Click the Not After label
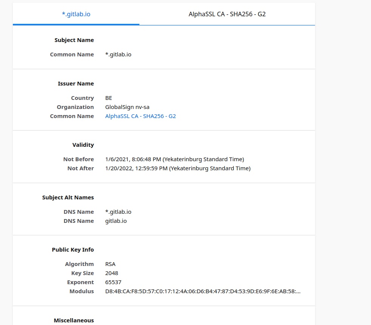Viewport: 371px width, 325px height. coord(81,168)
